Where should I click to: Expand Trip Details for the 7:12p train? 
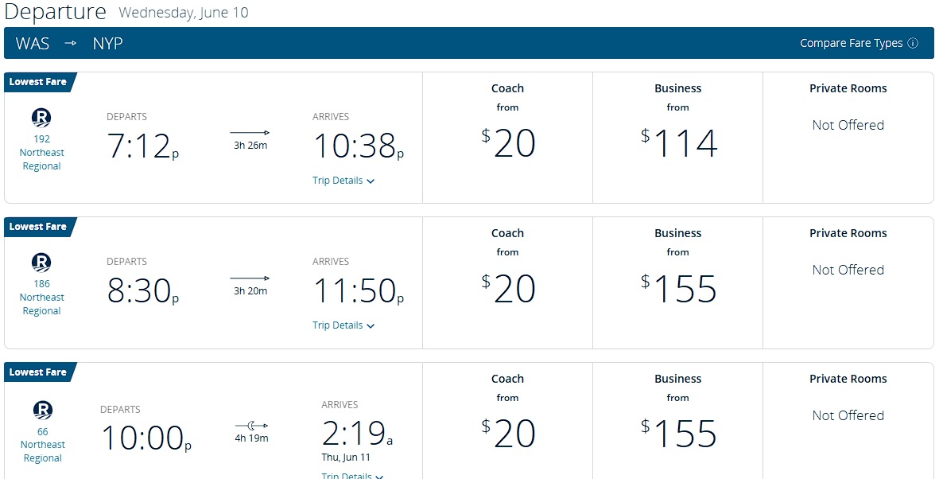pyautogui.click(x=343, y=181)
